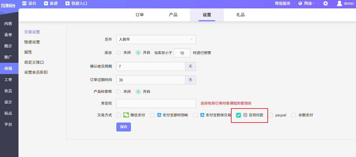356x157 pixels.
Task: Expand the 新建 dropdown menu
Action: [x=46, y=3]
